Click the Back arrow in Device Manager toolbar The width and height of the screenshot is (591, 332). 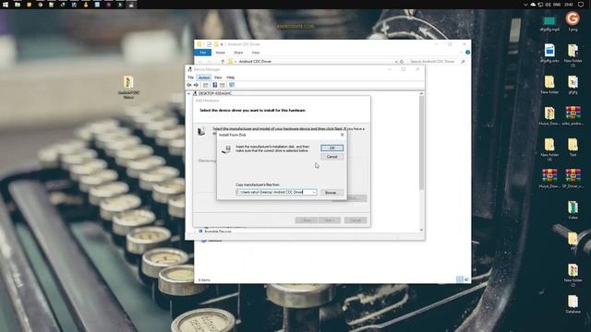[x=189, y=85]
